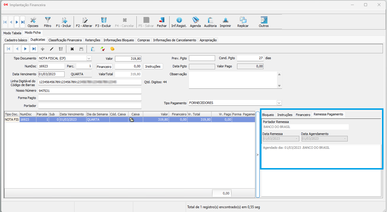Switch to Classificação Financeira tab
This screenshot has height=212, width=387.
pyautogui.click(x=65, y=40)
